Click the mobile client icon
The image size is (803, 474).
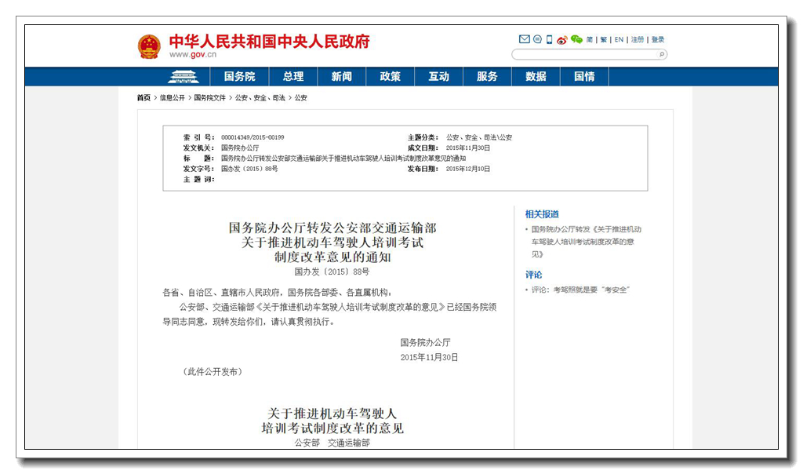coord(549,38)
